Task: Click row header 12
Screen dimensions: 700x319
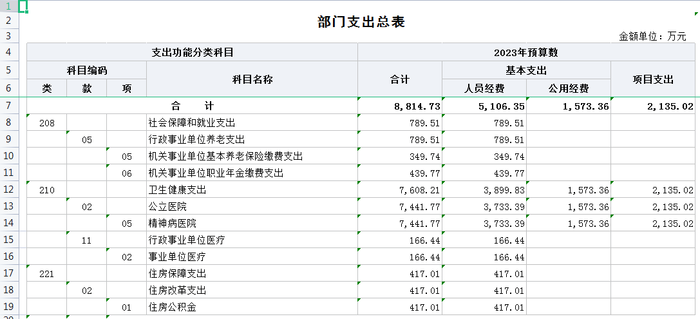Action: pyautogui.click(x=9, y=189)
